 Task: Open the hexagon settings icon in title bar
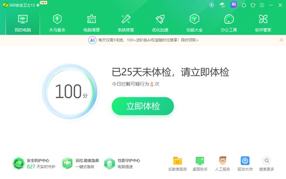(x=244, y=5)
